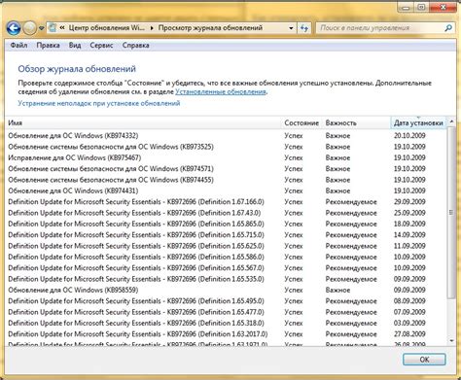This screenshot has height=380, width=461.
Task: Follow the 'Установленные обновления' link
Action: coord(221,91)
